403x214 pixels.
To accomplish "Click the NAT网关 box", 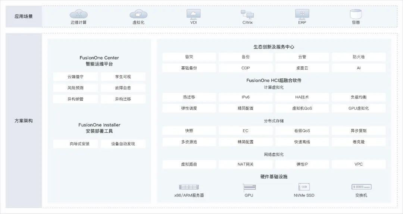I will point(246,164).
